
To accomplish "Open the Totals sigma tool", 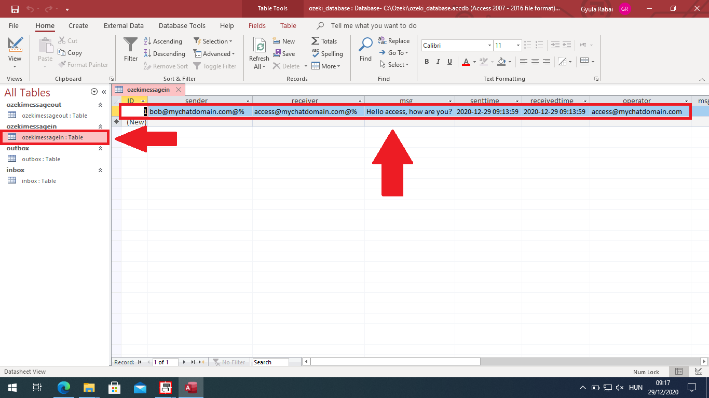I will point(324,41).
